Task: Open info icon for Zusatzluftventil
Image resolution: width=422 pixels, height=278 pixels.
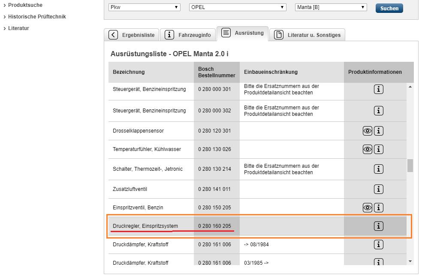Action: pyautogui.click(x=378, y=189)
